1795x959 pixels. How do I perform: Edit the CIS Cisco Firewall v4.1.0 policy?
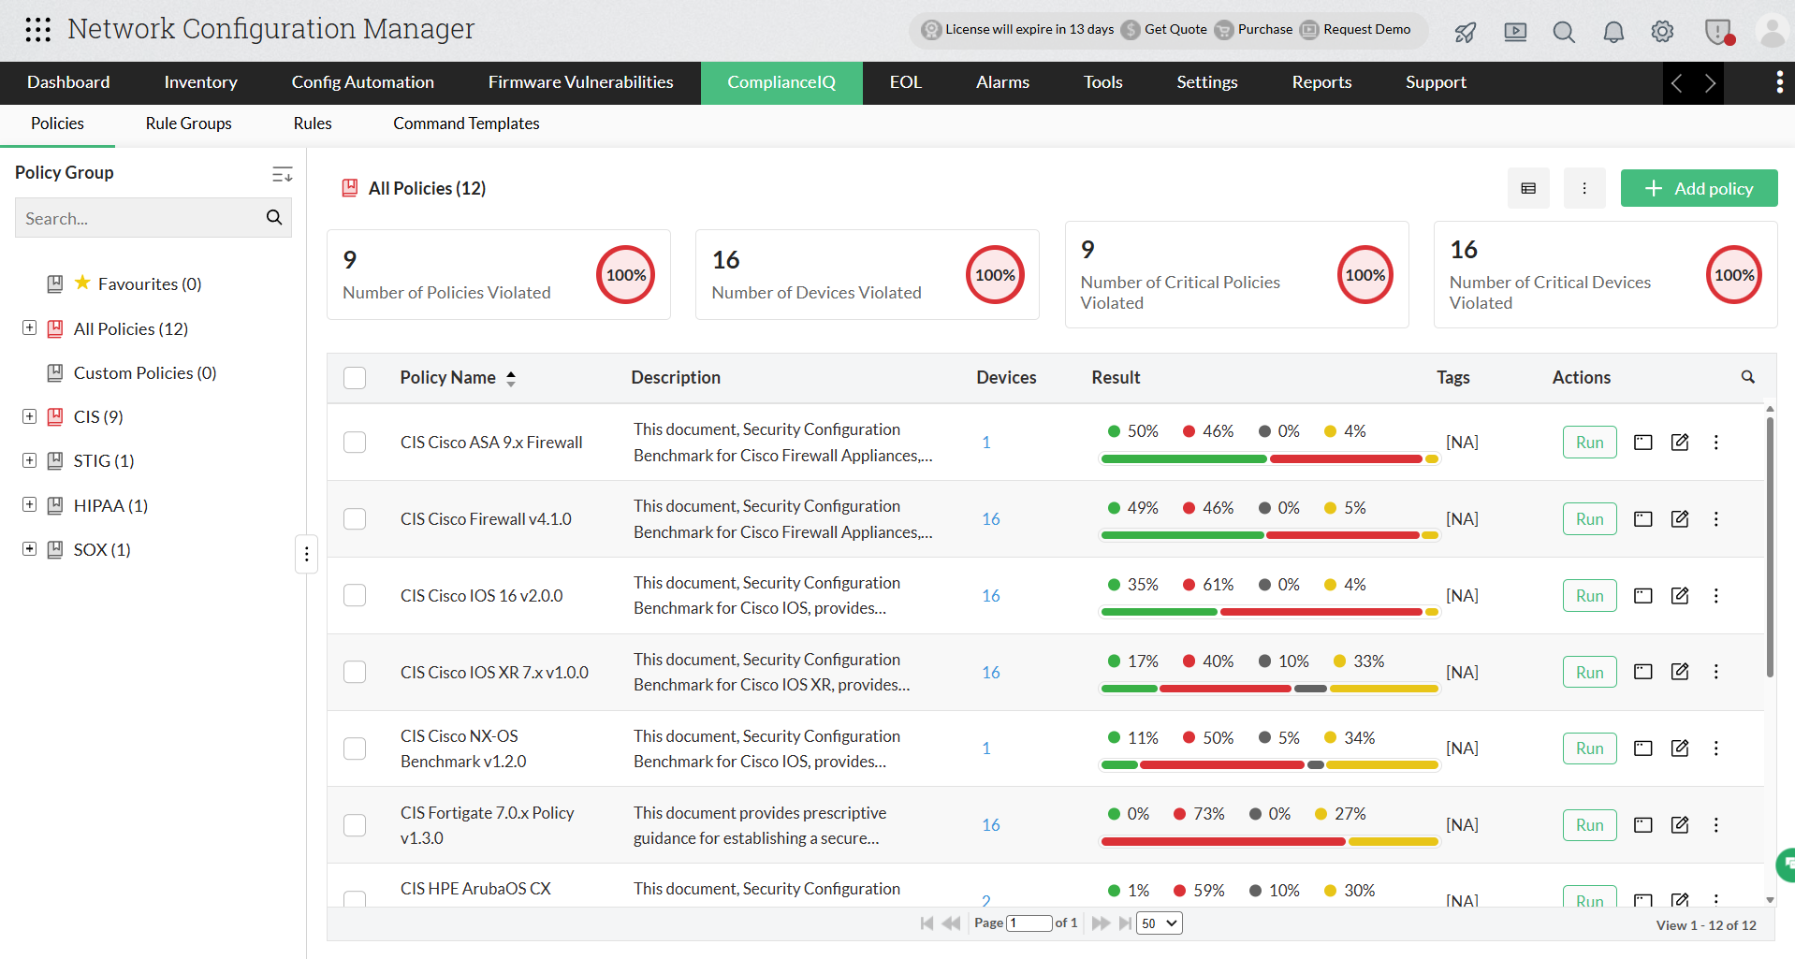pyautogui.click(x=1680, y=518)
